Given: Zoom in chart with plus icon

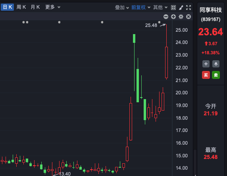Looking at the screenshot, I should click(173, 17).
